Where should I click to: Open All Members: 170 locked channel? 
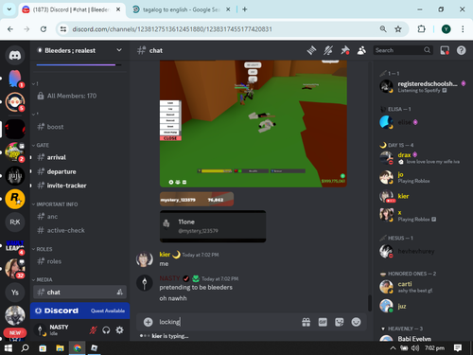coord(79,96)
